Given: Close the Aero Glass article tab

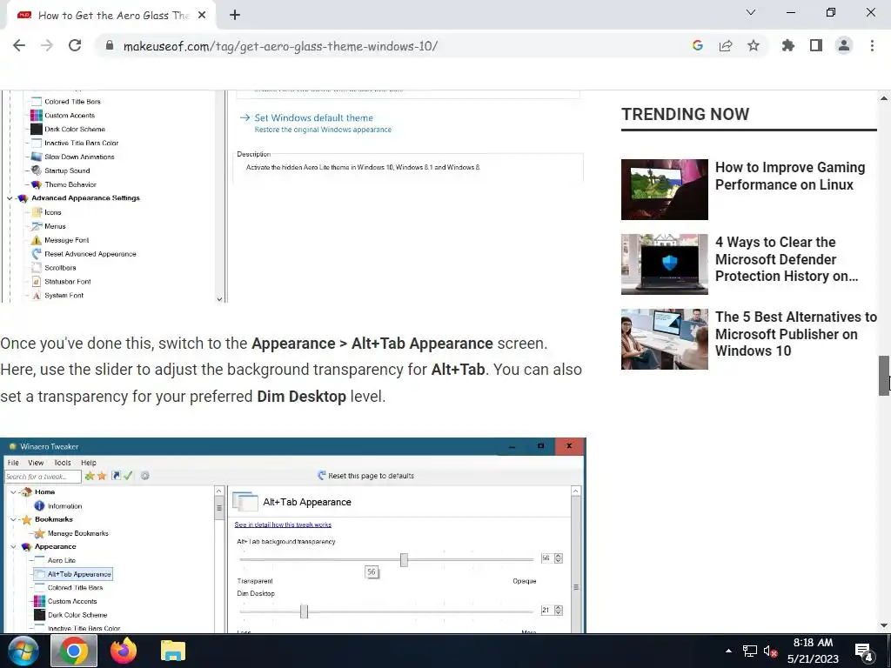Looking at the screenshot, I should click(202, 16).
